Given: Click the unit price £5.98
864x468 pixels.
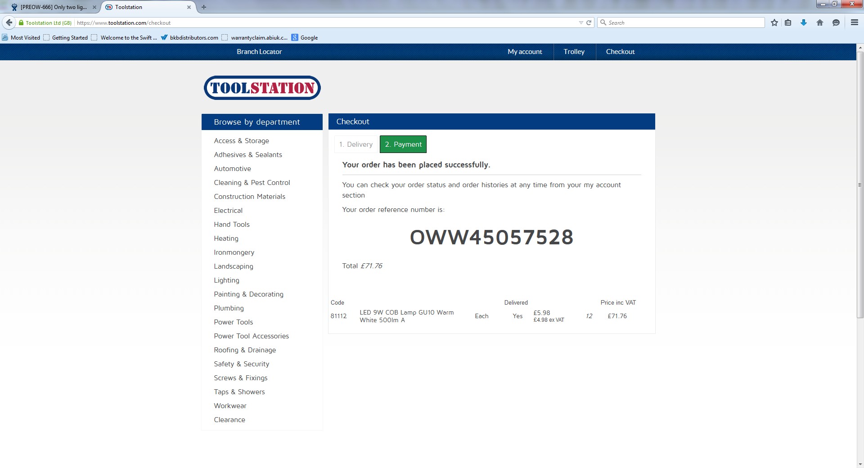Looking at the screenshot, I should click(x=542, y=313).
